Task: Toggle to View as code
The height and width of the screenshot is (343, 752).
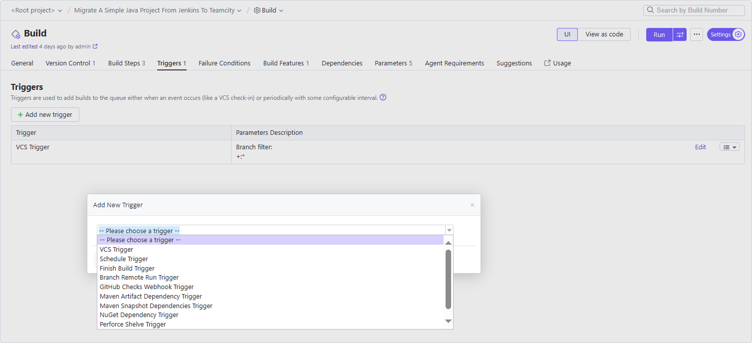Action: point(604,34)
